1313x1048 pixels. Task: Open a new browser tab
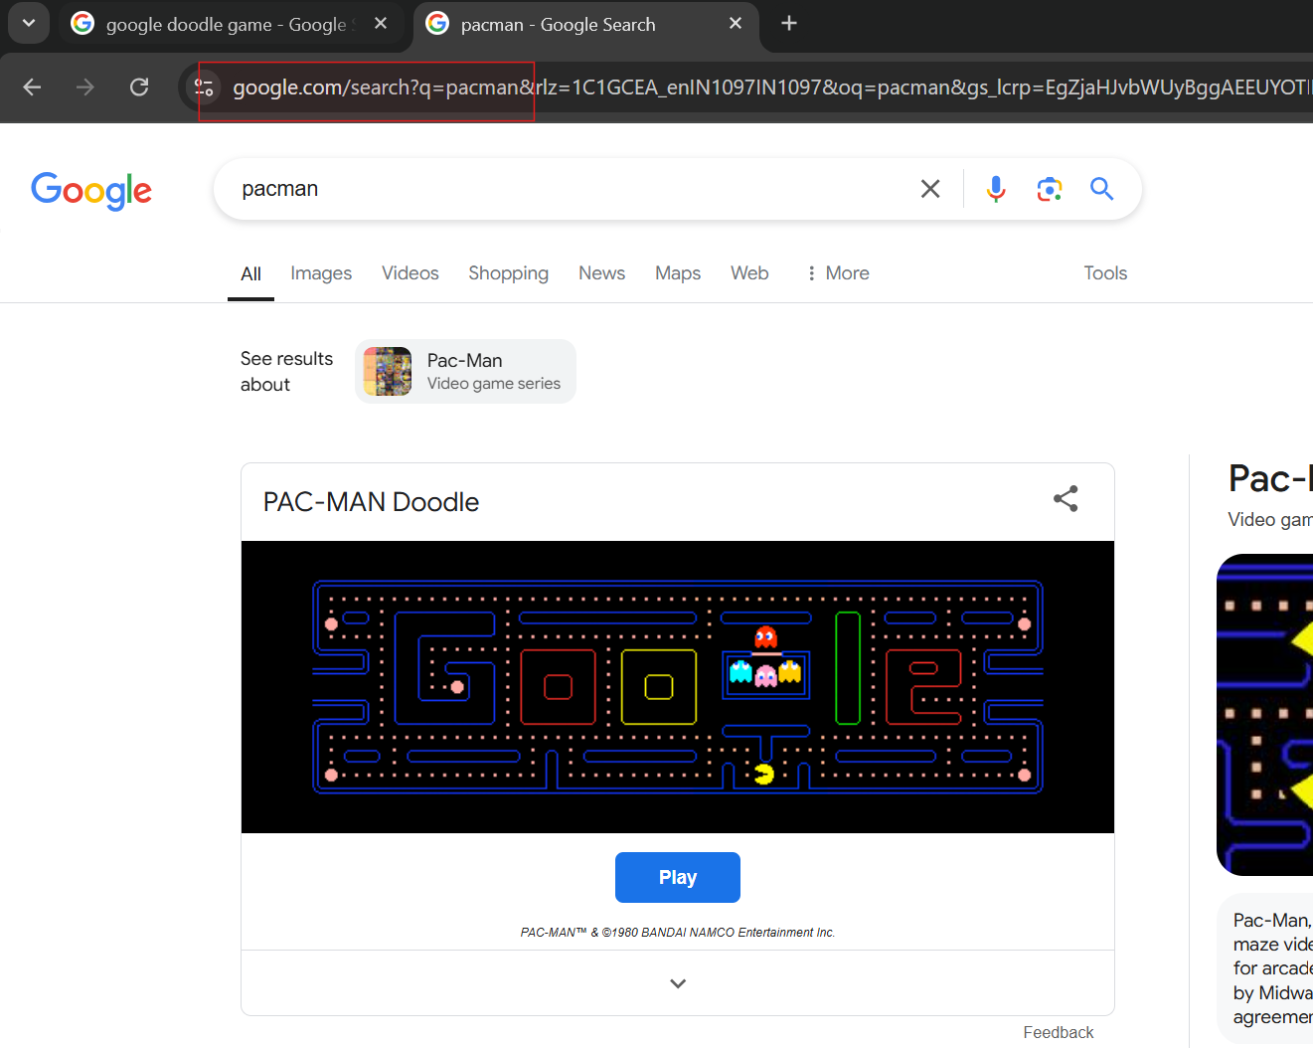[x=789, y=23]
